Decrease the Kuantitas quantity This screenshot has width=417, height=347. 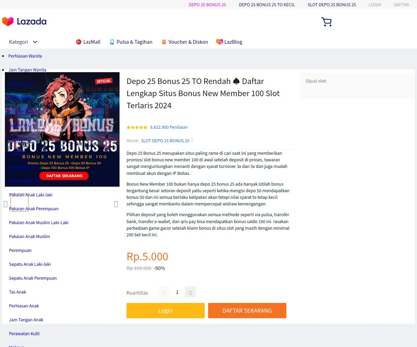164,292
